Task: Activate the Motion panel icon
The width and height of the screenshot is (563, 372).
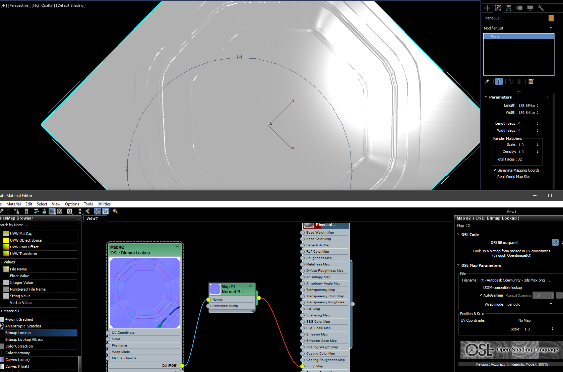Action: tap(519, 8)
